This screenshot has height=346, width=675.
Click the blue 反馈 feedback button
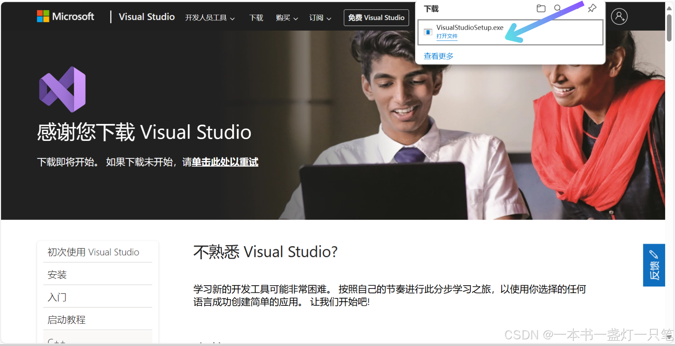coord(654,265)
